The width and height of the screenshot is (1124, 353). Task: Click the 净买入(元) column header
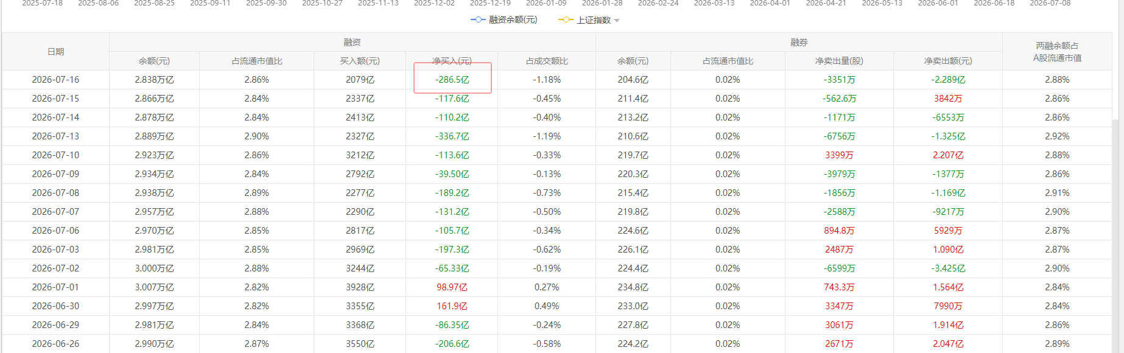452,61
